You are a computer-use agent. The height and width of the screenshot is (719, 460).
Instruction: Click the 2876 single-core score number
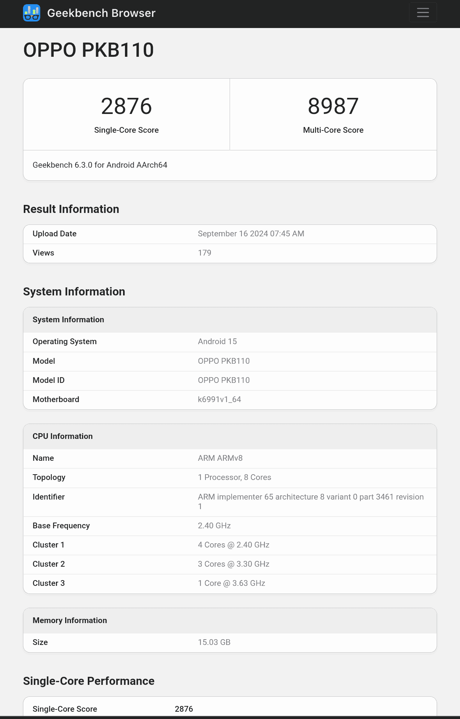pyautogui.click(x=127, y=106)
